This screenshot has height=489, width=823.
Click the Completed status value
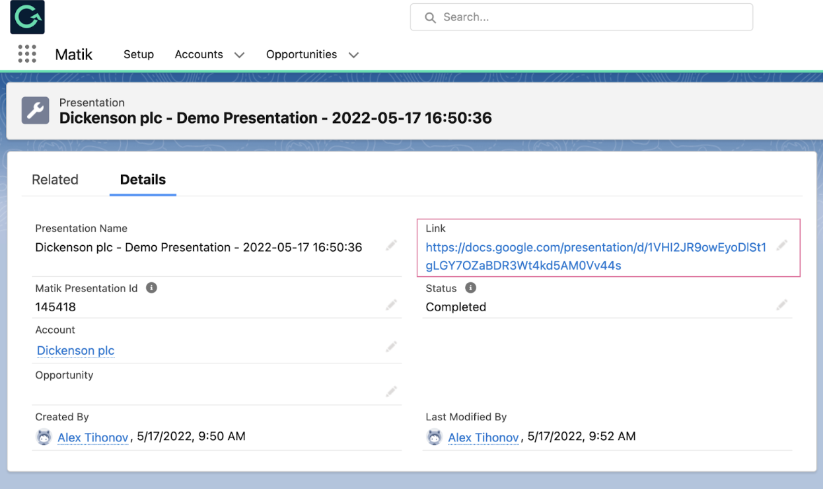click(x=456, y=307)
